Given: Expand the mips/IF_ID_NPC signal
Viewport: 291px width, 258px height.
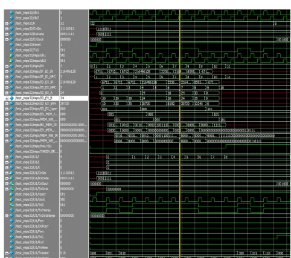Looking at the screenshot, I should [x=7, y=77].
